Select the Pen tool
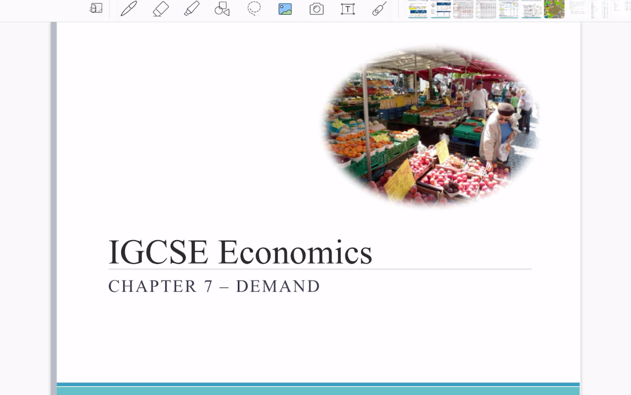 click(129, 9)
